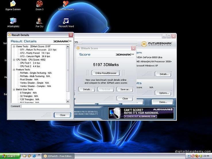Click the taskbar clock showing 23:44
The width and height of the screenshot is (212, 159).
(x=206, y=156)
